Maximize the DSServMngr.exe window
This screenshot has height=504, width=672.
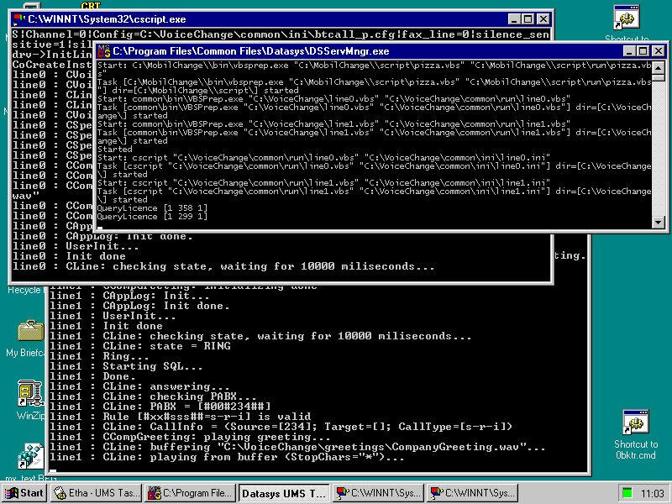coord(643,51)
